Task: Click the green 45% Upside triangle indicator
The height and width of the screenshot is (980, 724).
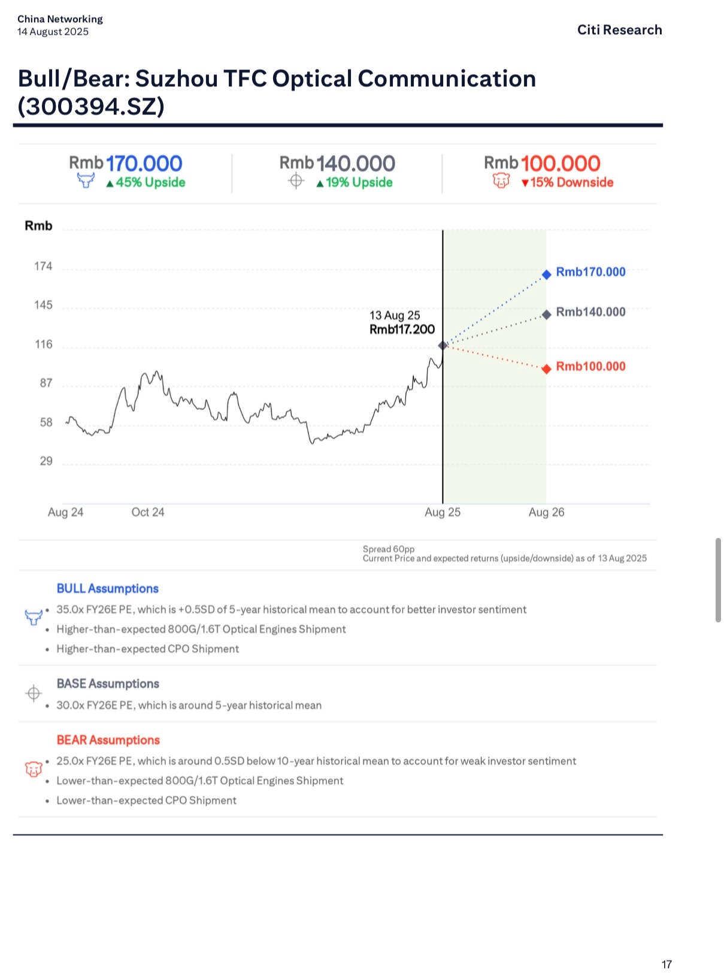Action: coord(110,184)
